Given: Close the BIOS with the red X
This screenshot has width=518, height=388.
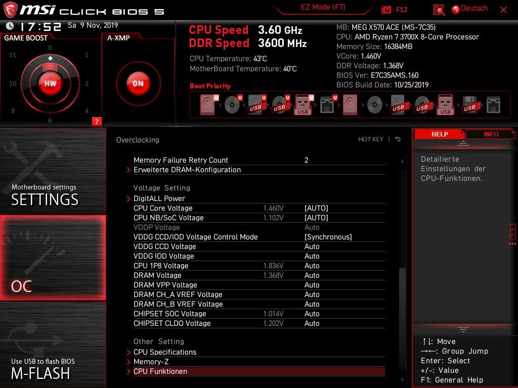Looking at the screenshot, I should coord(503,10).
